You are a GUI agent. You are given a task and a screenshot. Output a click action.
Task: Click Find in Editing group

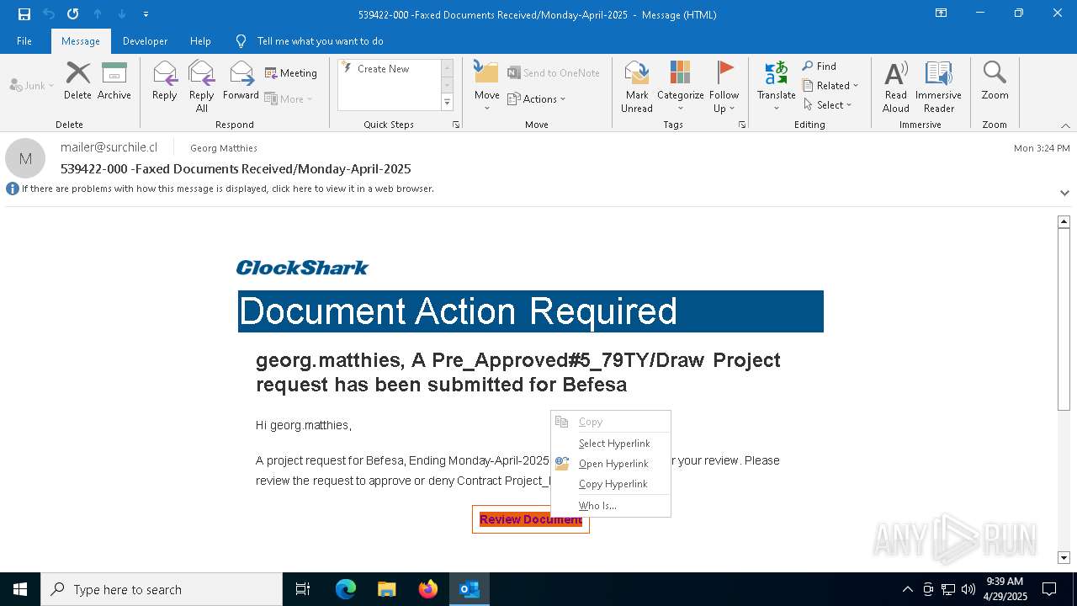(820, 66)
